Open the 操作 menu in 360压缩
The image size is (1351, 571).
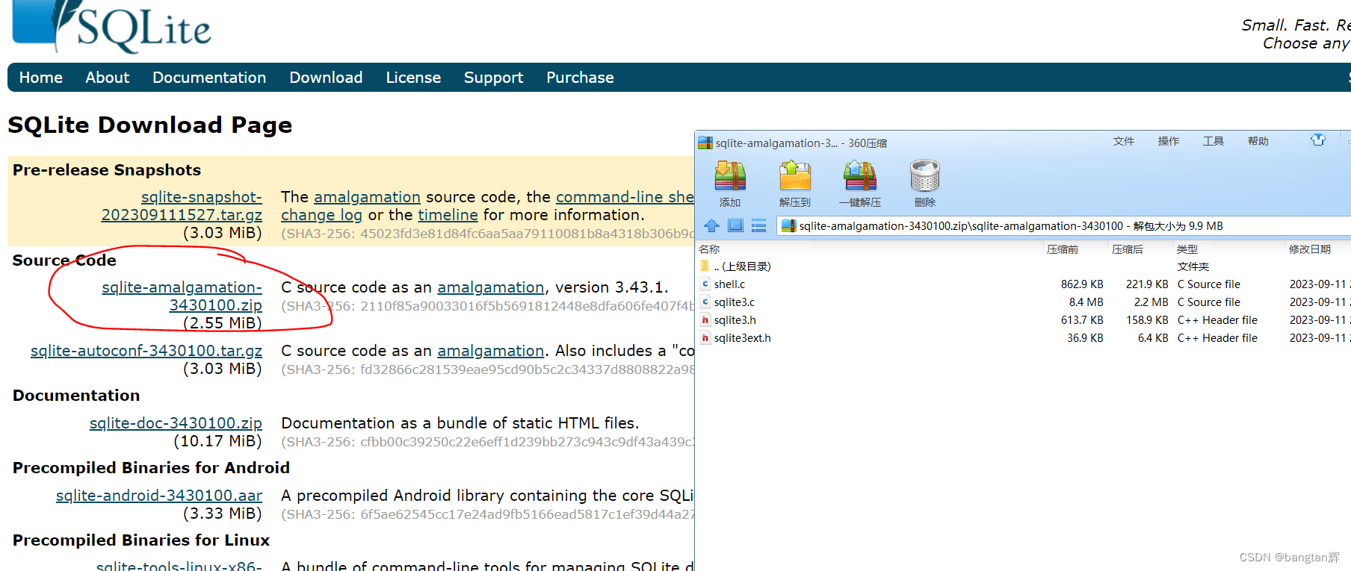1169,141
